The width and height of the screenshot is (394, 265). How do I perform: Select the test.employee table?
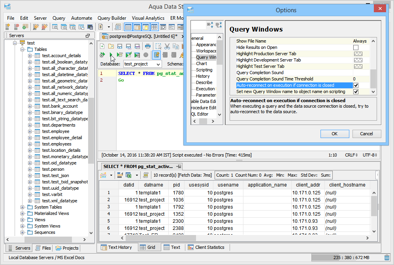pyautogui.click(x=56, y=131)
